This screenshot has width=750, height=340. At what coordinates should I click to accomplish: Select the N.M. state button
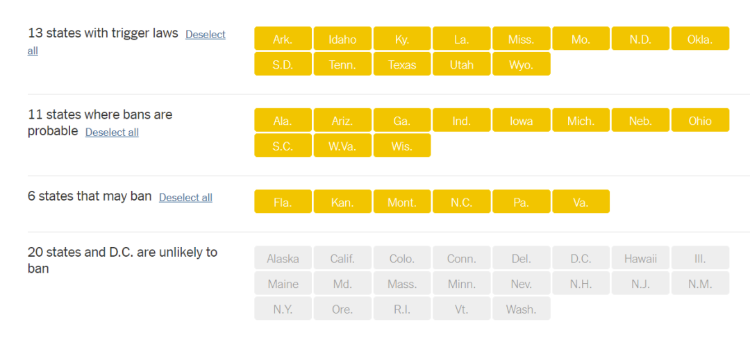(x=700, y=283)
